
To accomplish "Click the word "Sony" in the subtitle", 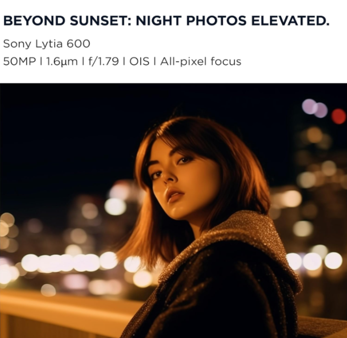I will point(17,44).
